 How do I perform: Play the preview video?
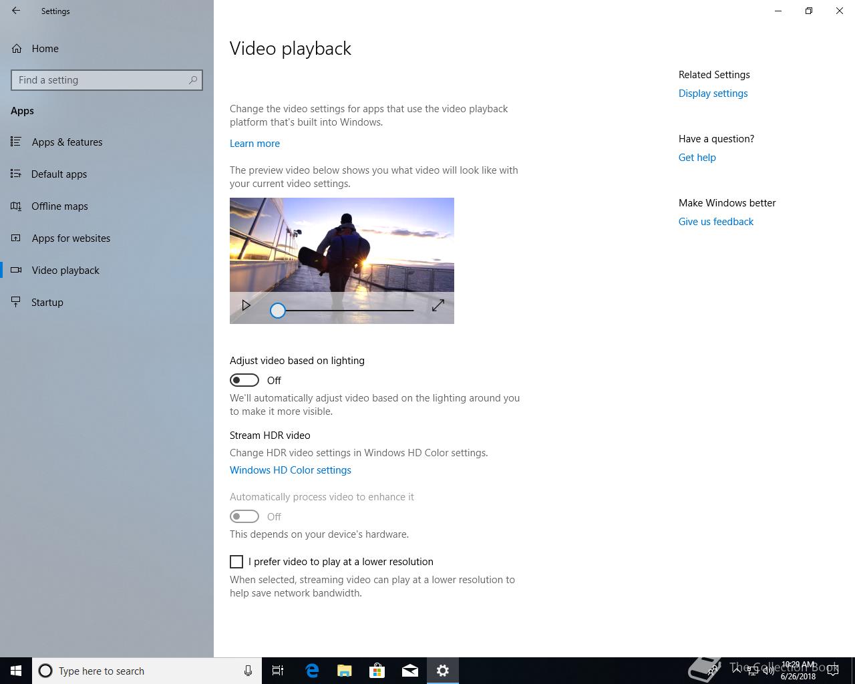coord(246,306)
